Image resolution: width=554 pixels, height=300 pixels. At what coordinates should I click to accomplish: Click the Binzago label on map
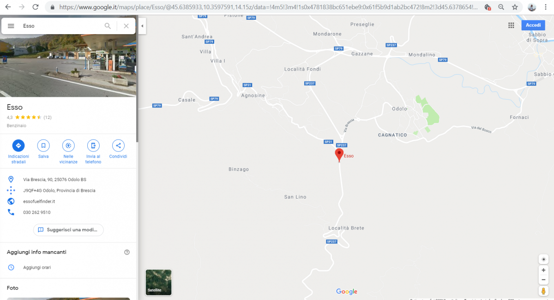pos(239,169)
